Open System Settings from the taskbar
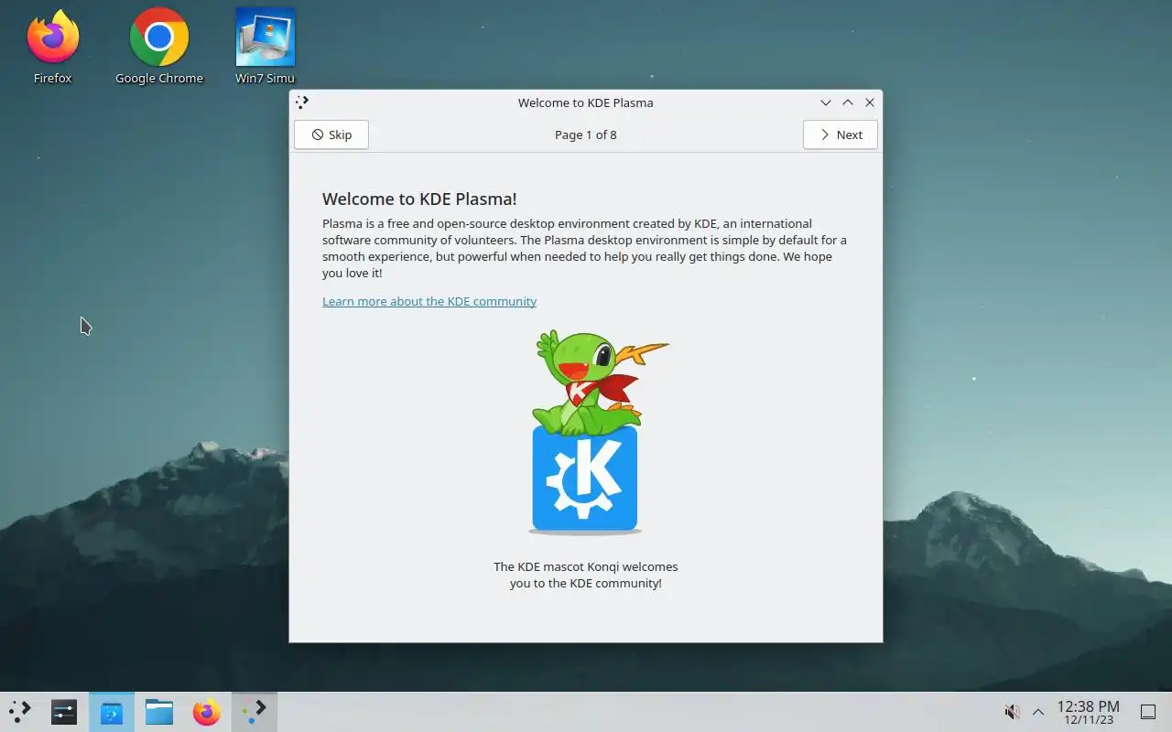The height and width of the screenshot is (732, 1172). (x=64, y=711)
